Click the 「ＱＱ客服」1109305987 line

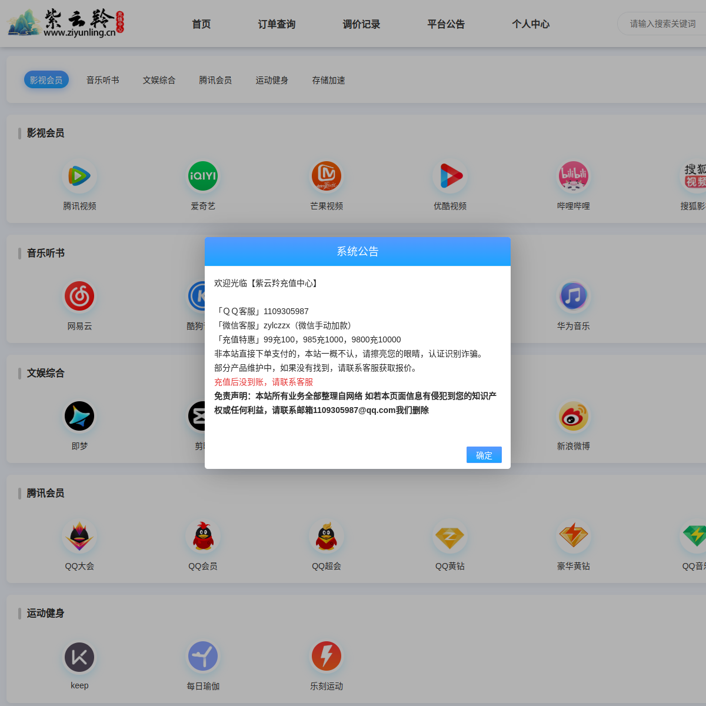point(262,311)
